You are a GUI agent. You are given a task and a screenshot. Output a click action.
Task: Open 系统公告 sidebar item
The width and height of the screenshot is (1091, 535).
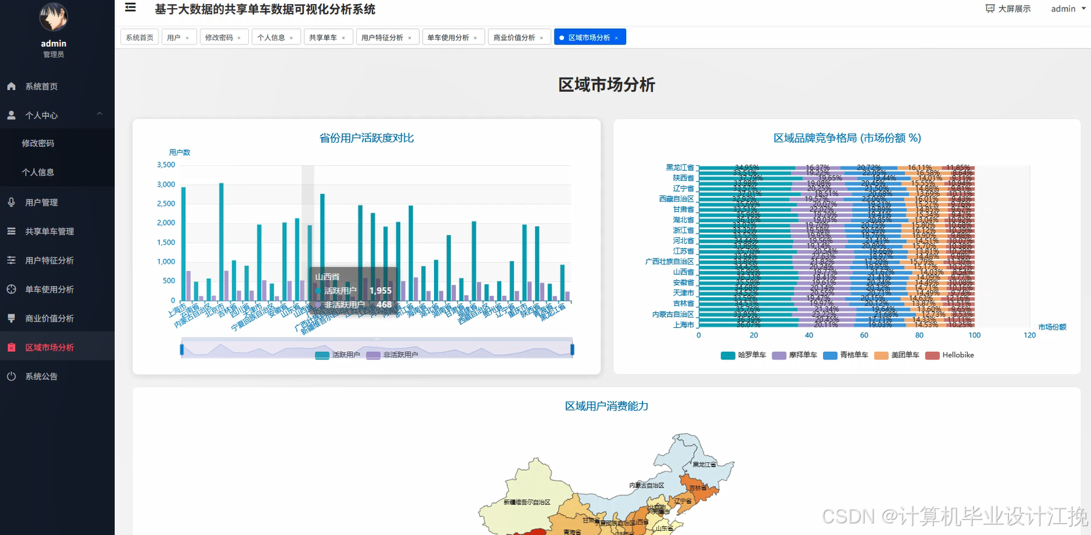[x=57, y=376]
